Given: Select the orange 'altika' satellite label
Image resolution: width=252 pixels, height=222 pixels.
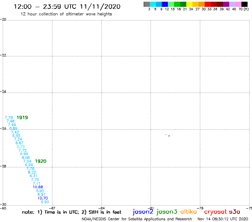Looking at the screenshot, I should [189, 212].
